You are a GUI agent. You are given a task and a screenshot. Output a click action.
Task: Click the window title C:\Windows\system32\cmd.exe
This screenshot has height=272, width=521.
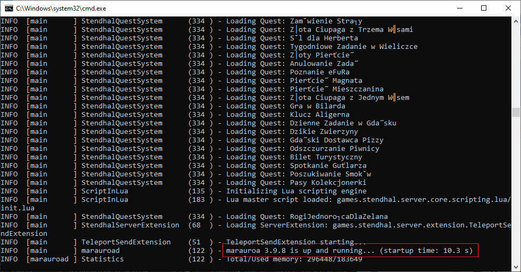[53, 8]
